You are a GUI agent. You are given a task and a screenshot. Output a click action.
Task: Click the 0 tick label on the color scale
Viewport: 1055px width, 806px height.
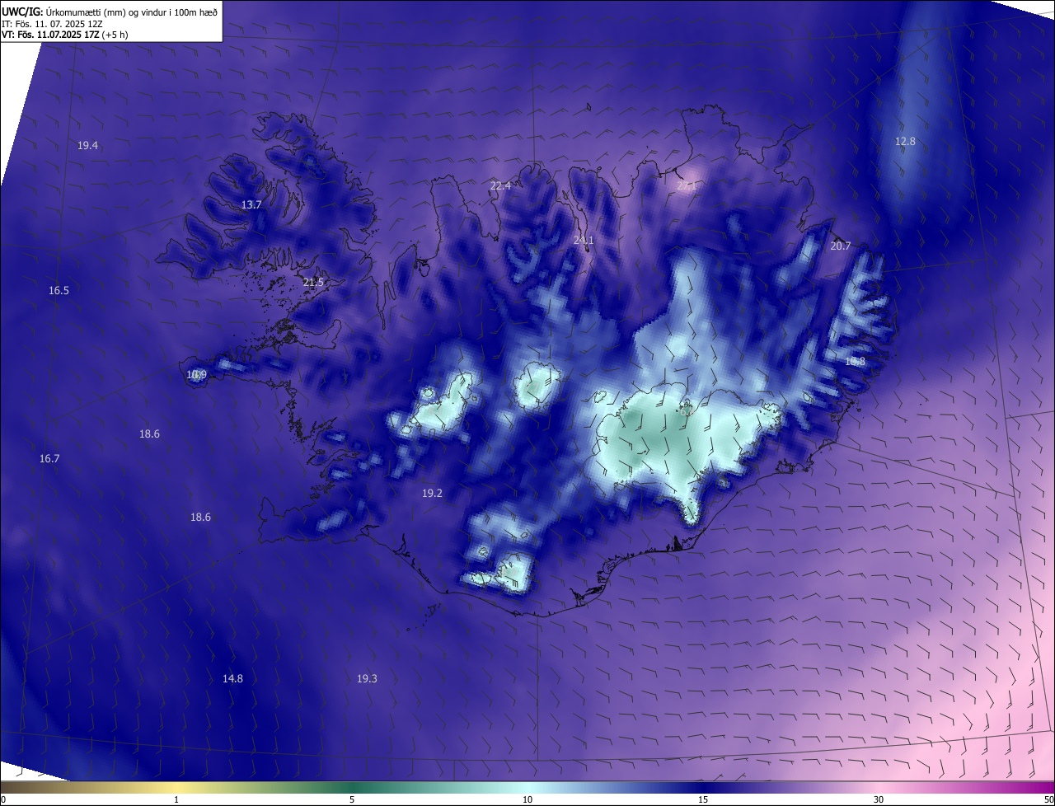[3, 800]
